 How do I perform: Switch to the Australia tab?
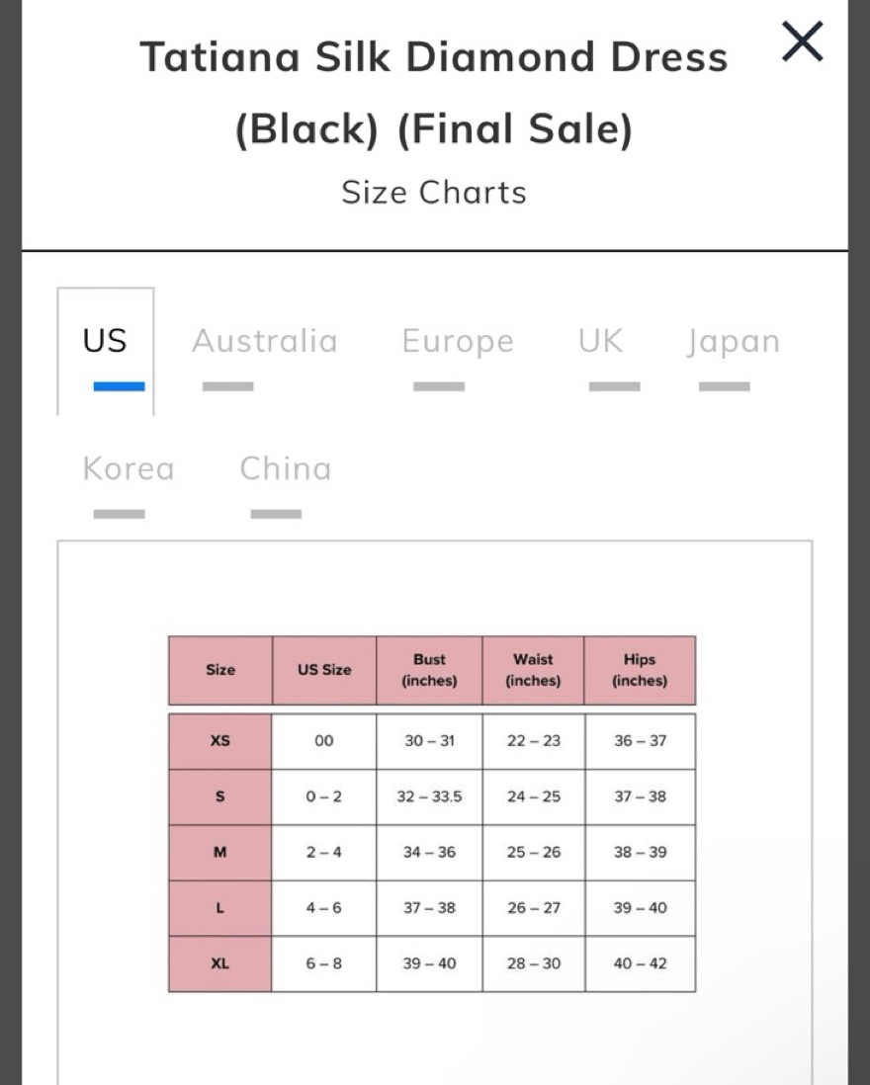[x=264, y=341]
